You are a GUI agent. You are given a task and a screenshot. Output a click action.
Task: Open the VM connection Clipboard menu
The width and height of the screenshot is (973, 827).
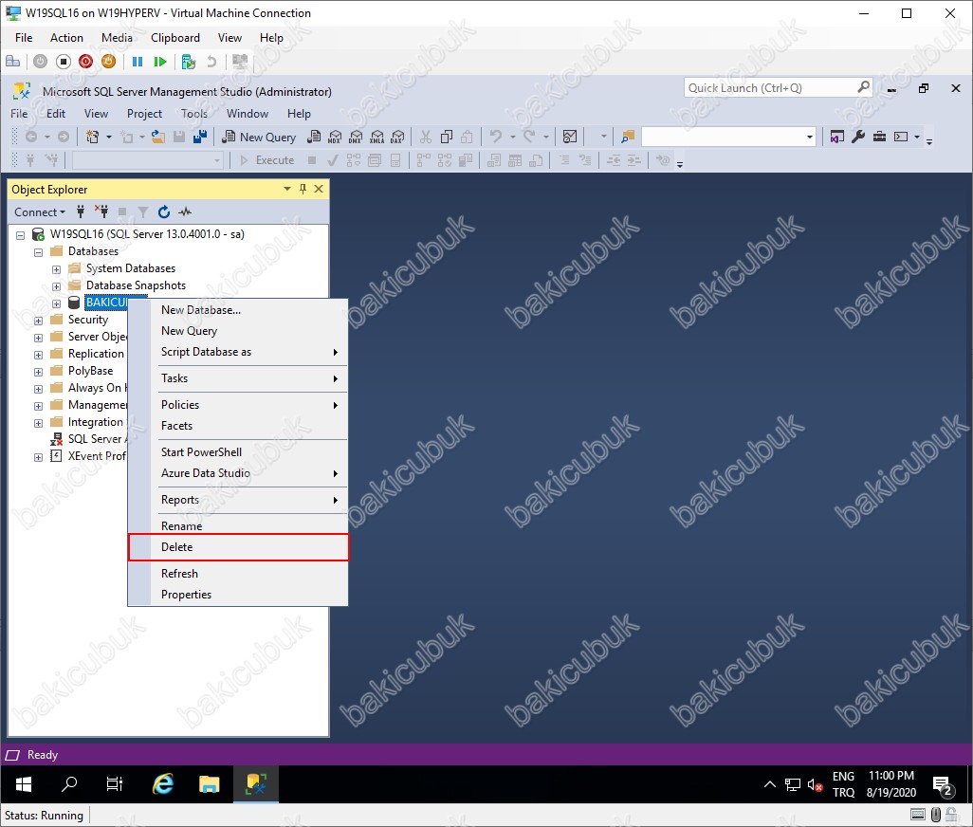pos(175,38)
